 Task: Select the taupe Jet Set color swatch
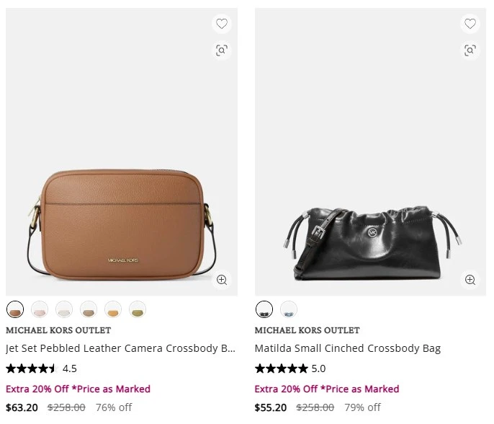coord(89,309)
